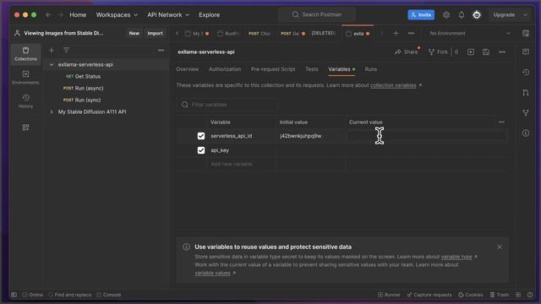Go back with the left arrow
The height and width of the screenshot is (304, 541).
(x=48, y=15)
